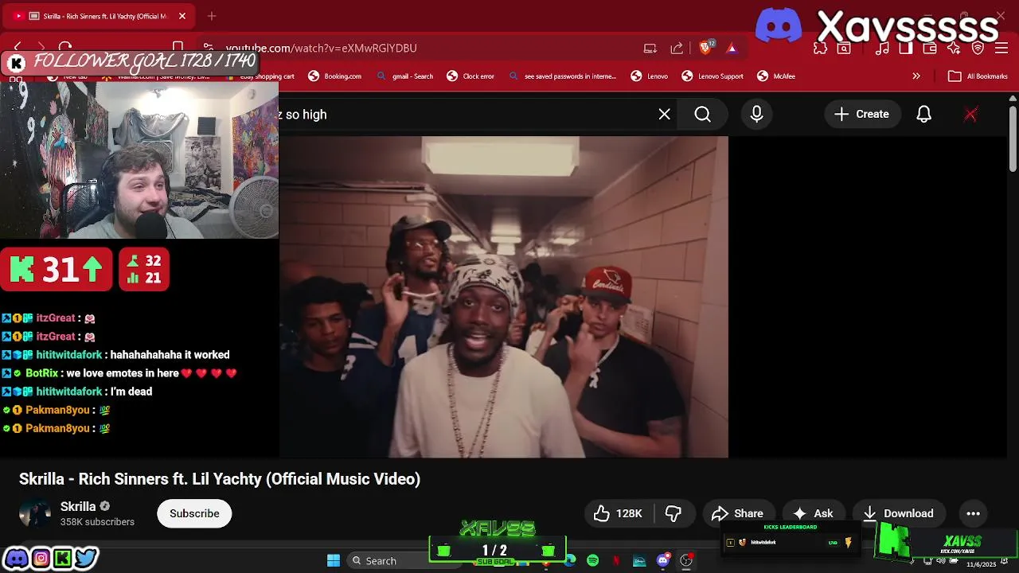
Task: Open YouTube notifications bell
Action: click(x=923, y=115)
